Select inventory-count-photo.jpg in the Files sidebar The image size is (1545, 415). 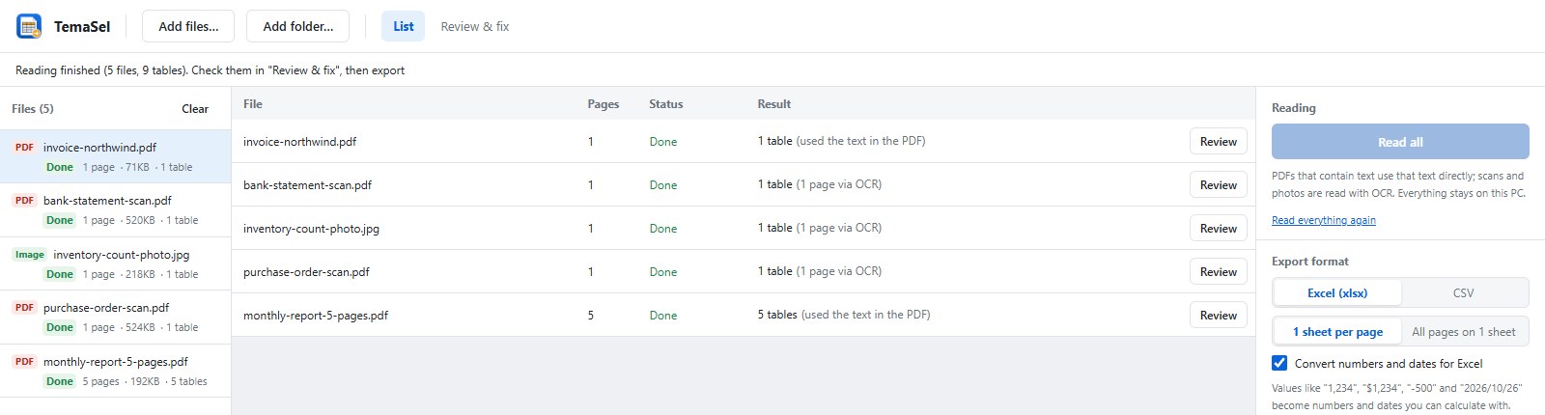click(116, 263)
